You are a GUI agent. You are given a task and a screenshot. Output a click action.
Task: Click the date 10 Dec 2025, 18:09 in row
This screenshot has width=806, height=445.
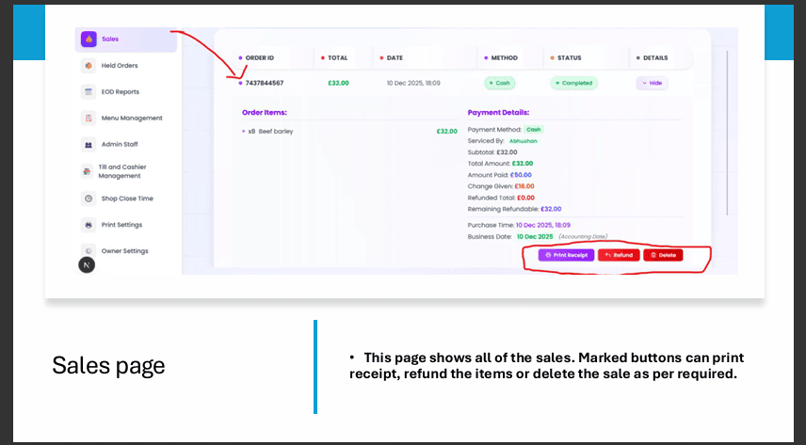(413, 83)
